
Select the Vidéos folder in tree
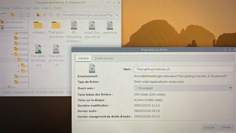pos(21,82)
